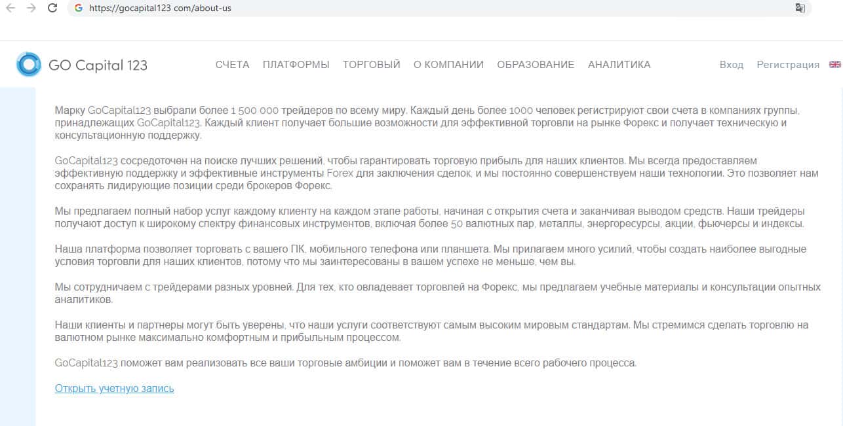Open the АНАЛИТИКА menu
The image size is (843, 426).
(x=619, y=65)
